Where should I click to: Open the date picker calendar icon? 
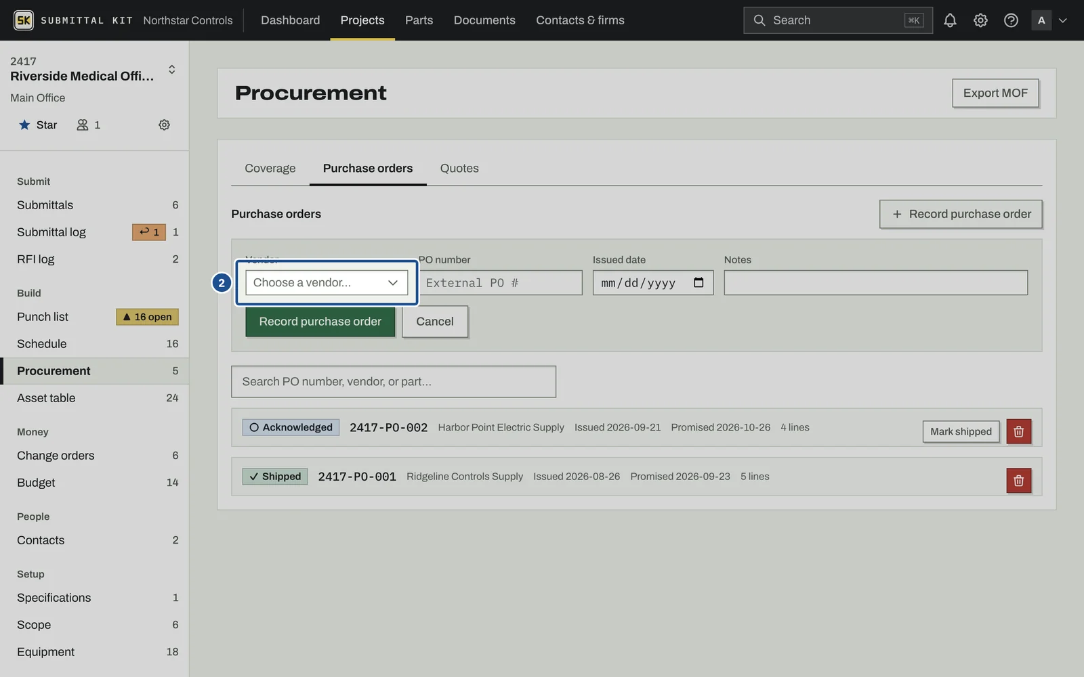[x=699, y=282]
